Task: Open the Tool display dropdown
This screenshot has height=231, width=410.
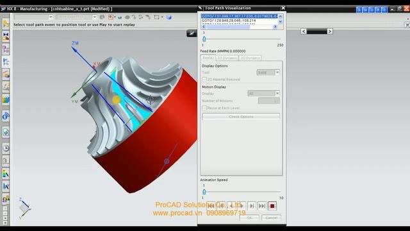Action: (277, 73)
